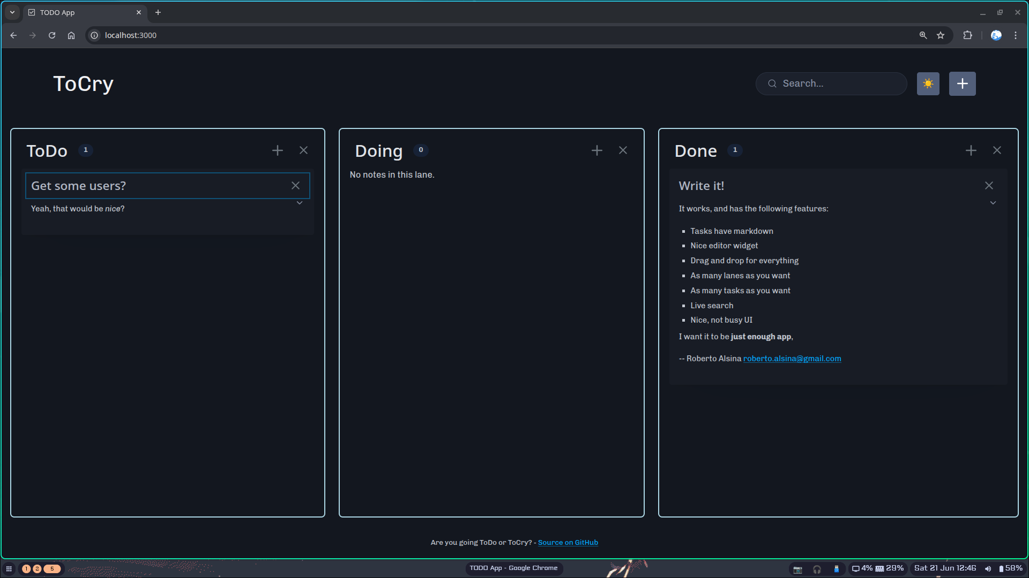The height and width of the screenshot is (578, 1029).
Task: Select the TODO App browser tab
Action: tap(84, 12)
